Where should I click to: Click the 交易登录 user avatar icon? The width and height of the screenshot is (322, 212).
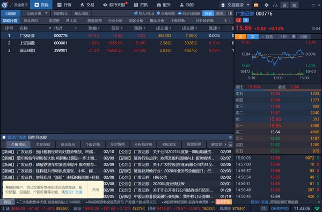(x=223, y=5)
